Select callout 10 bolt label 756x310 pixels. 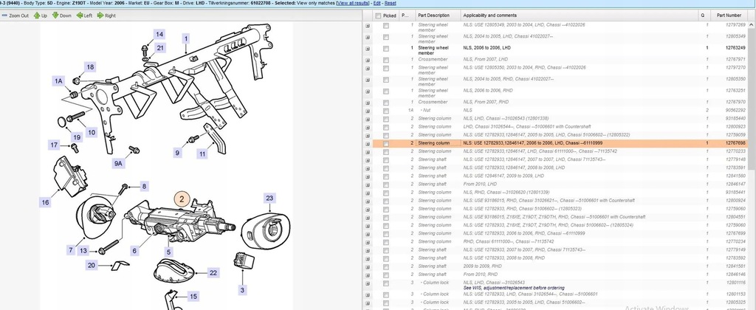pyautogui.click(x=91, y=132)
